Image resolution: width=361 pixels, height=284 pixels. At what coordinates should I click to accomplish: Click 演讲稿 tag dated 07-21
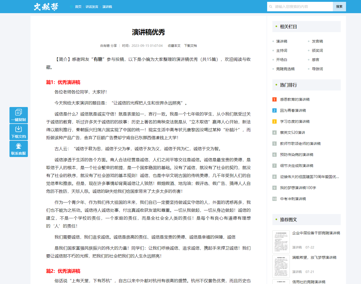pos(297,272)
